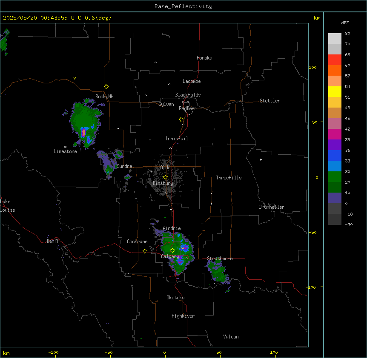Select the magenta 39-42 dBZ legend swatch
The image size is (367, 358).
(x=335, y=134)
